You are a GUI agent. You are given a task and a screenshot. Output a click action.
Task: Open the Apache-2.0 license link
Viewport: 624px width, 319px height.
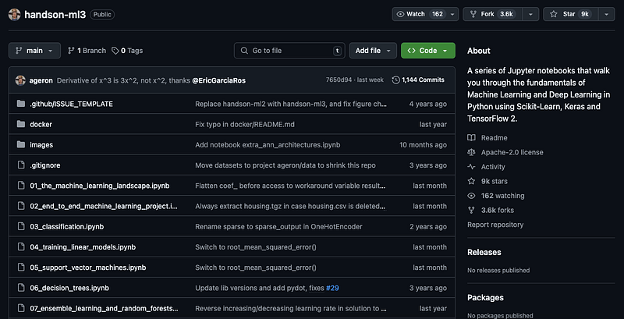click(505, 152)
